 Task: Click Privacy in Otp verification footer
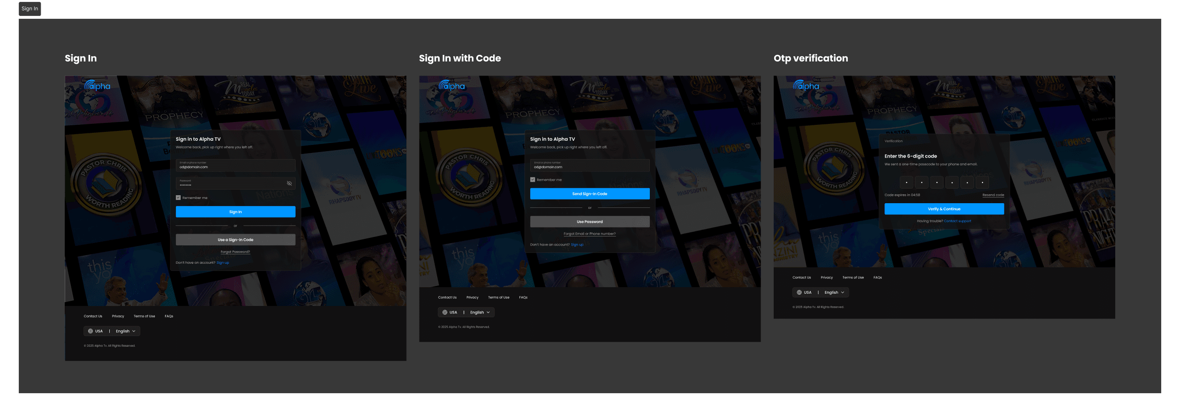[827, 278]
